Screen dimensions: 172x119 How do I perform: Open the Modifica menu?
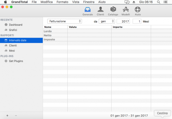[x=47, y=2]
